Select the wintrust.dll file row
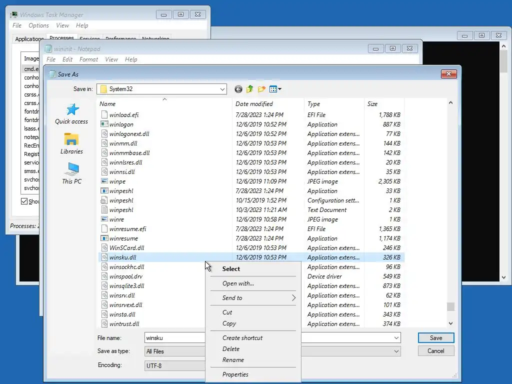The height and width of the screenshot is (384, 512). click(x=251, y=323)
